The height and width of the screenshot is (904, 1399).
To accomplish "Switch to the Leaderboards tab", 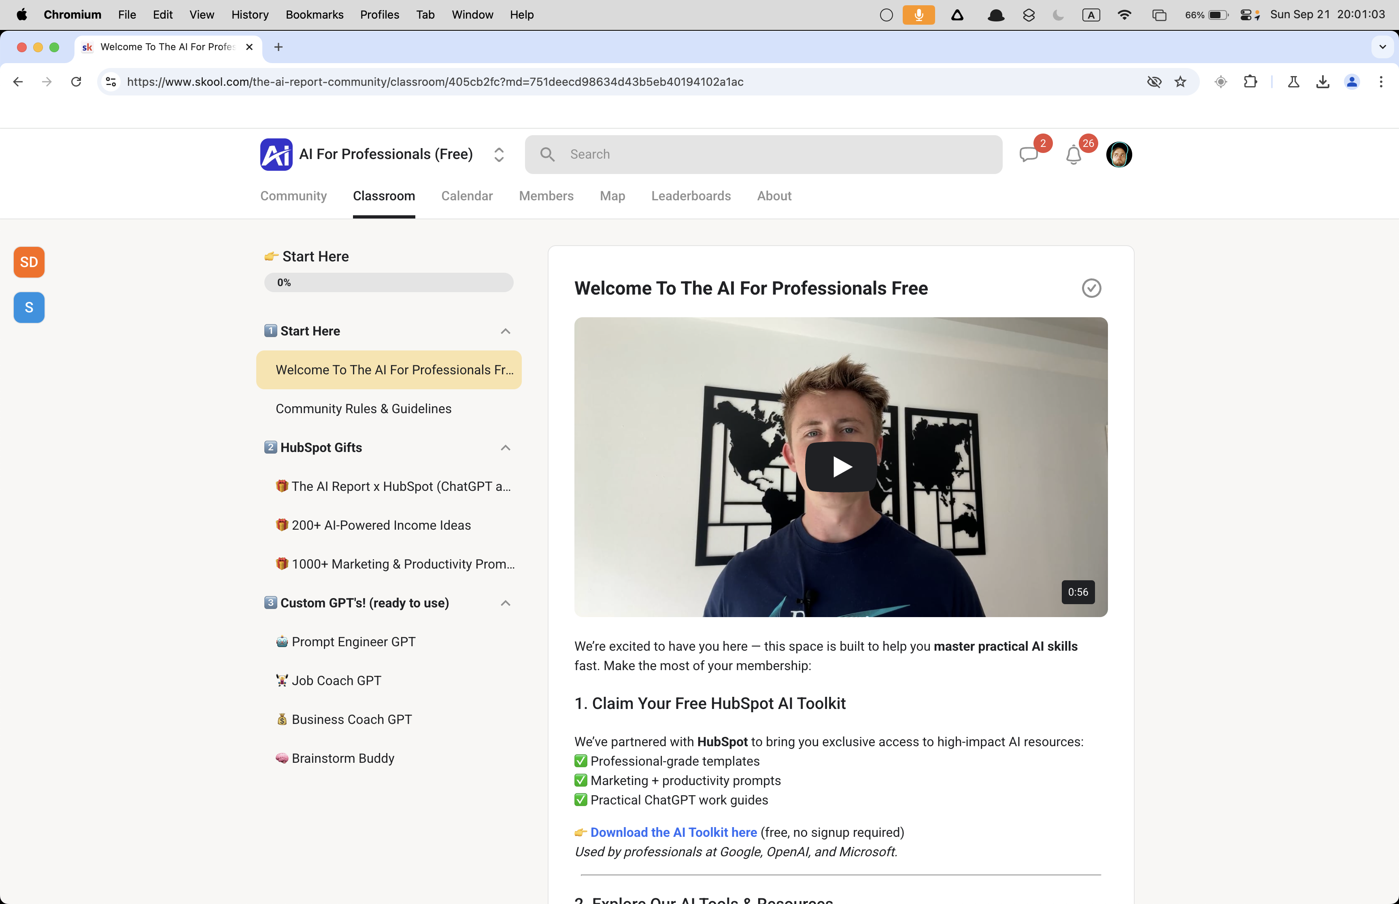I will [691, 196].
